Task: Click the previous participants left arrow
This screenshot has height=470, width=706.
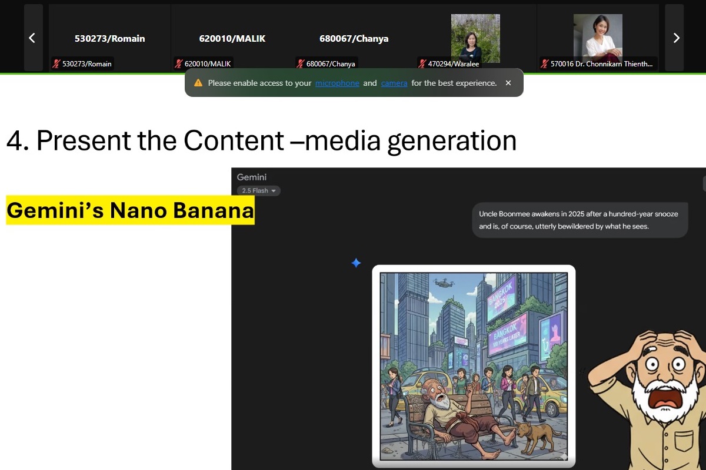Action: [33, 38]
